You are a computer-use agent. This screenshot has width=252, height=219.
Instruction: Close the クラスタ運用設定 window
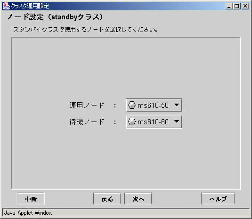tap(245, 6)
